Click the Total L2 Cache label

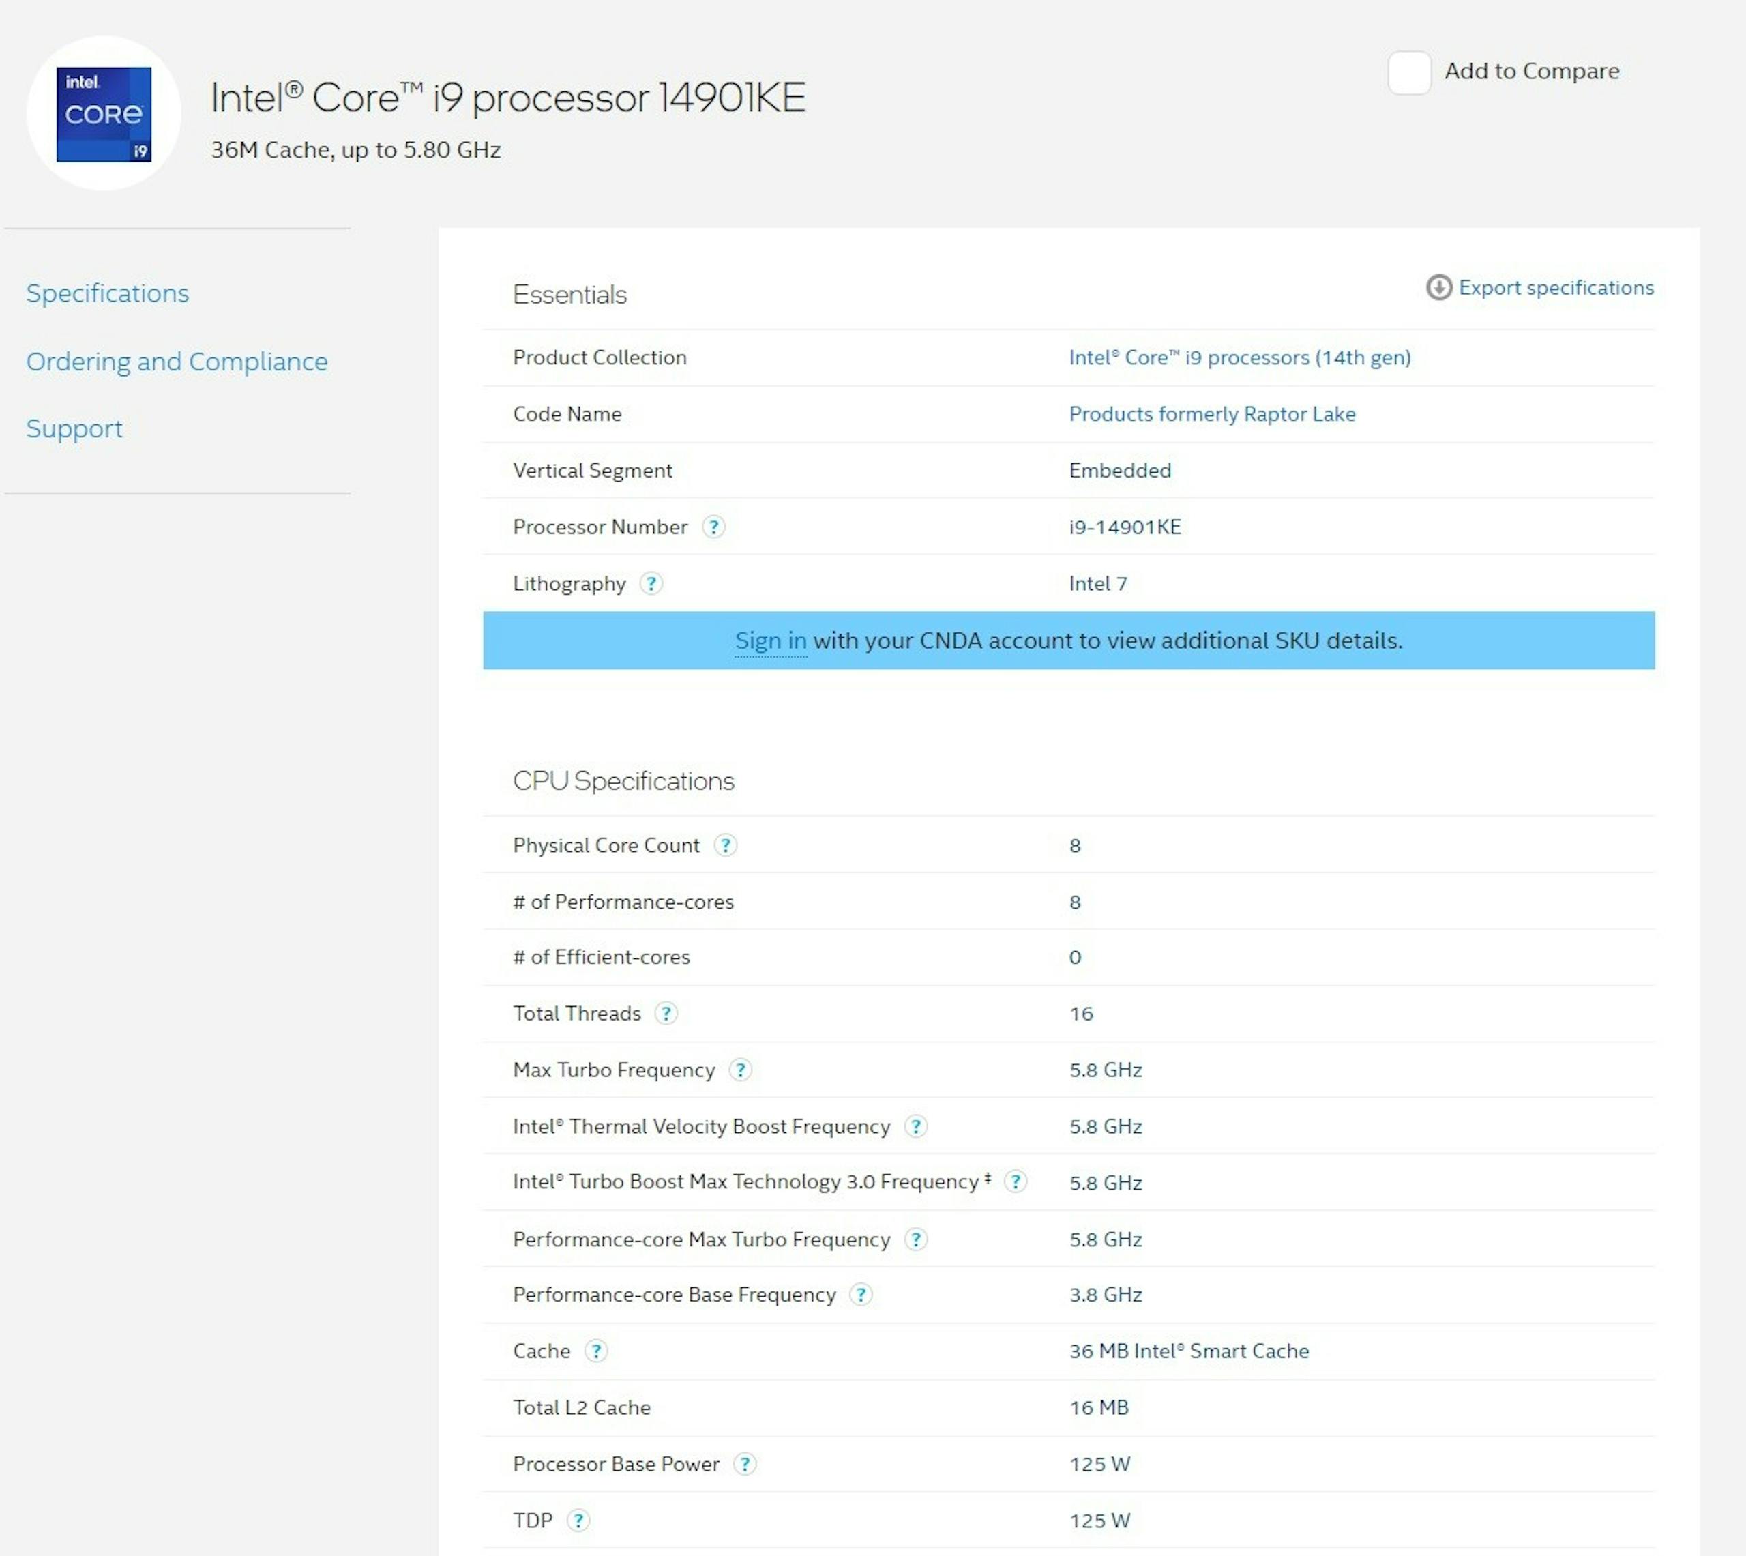coord(581,1407)
